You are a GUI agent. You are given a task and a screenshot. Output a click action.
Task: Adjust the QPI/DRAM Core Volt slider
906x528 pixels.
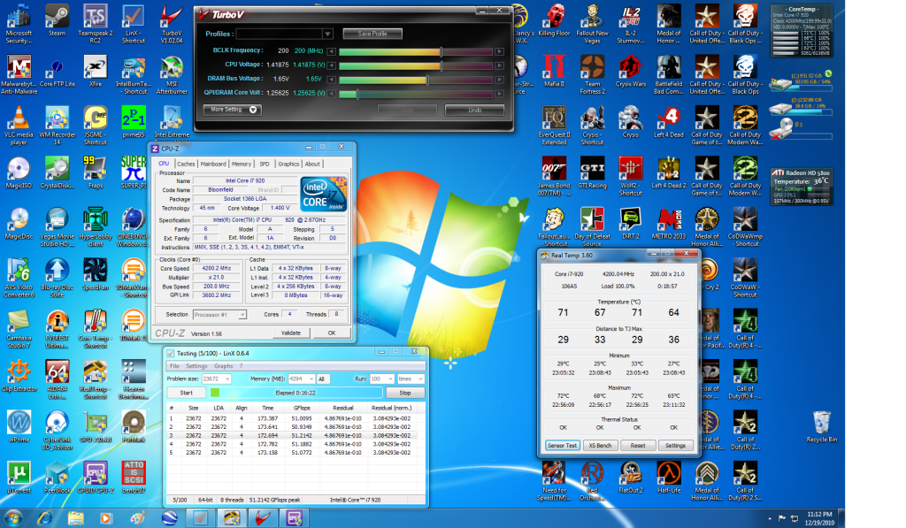pyautogui.click(x=357, y=93)
